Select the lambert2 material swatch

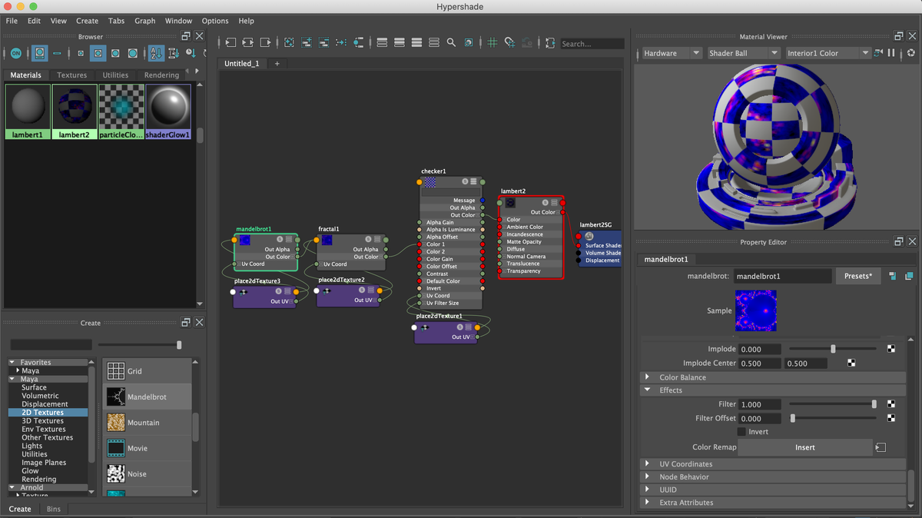click(x=75, y=111)
